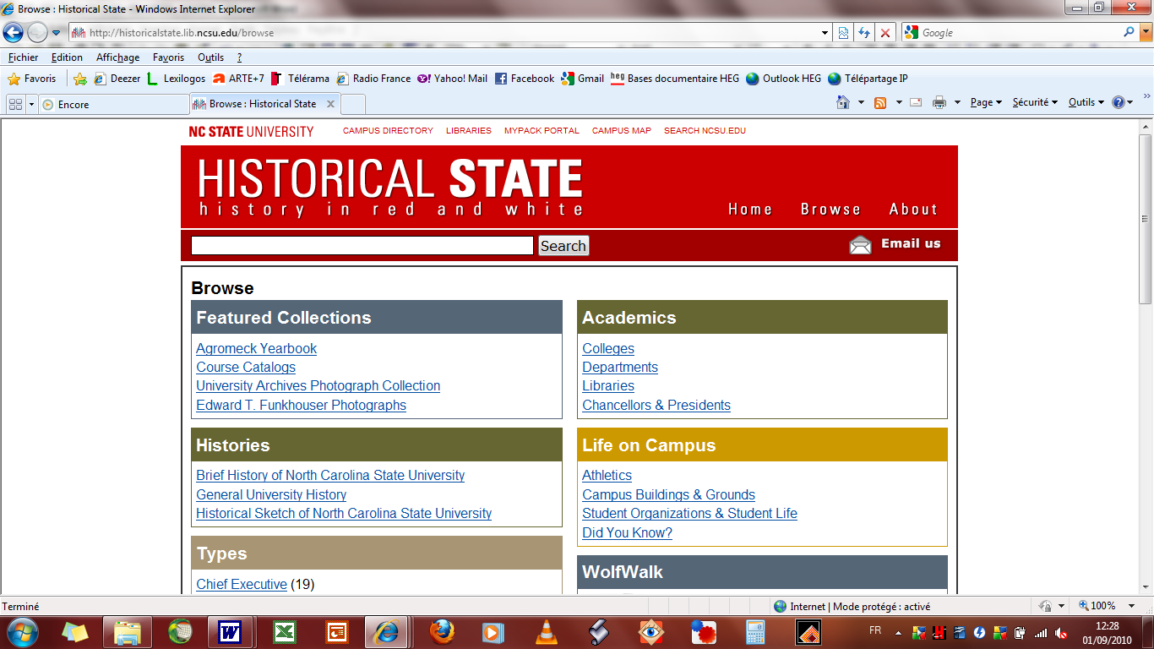The image size is (1154, 649).
Task: Open the Fichier menu
Action: (x=24, y=57)
